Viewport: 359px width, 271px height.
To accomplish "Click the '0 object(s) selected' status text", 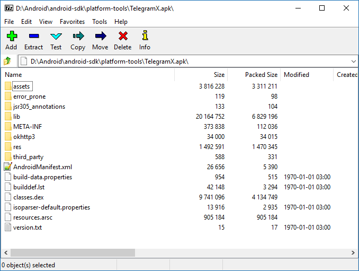I will click(x=29, y=265).
